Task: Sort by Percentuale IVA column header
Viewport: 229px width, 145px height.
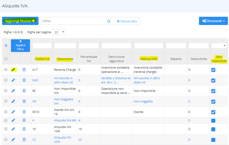Action: [89, 59]
